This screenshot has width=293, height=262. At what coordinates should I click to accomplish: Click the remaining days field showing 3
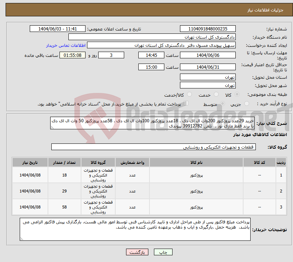[111, 55]
